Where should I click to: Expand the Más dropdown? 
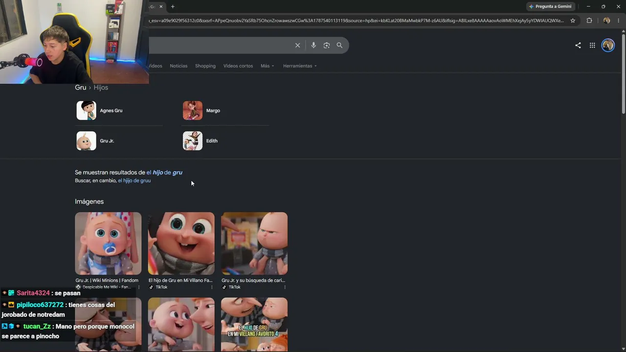pos(268,66)
